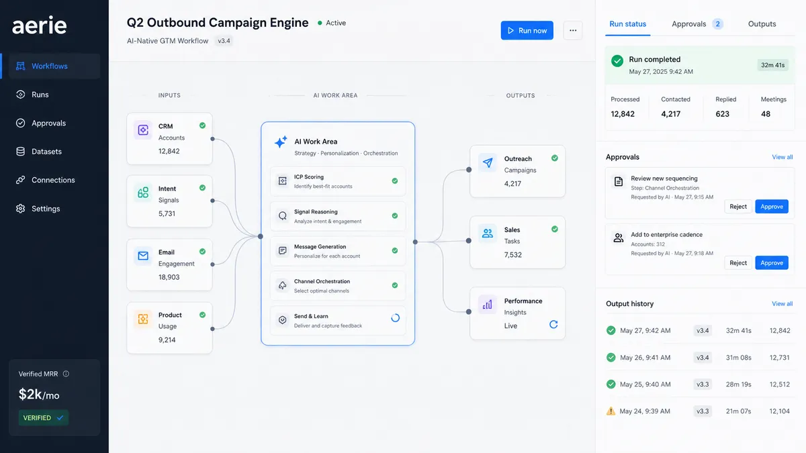Click the Product Usage orange icon
806x453 pixels.
tap(143, 319)
